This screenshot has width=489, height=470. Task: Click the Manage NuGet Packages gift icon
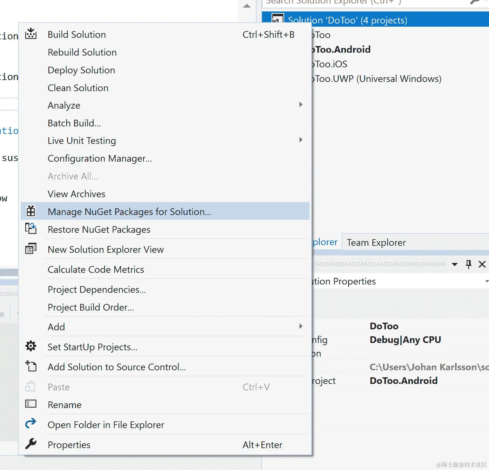coord(31,211)
